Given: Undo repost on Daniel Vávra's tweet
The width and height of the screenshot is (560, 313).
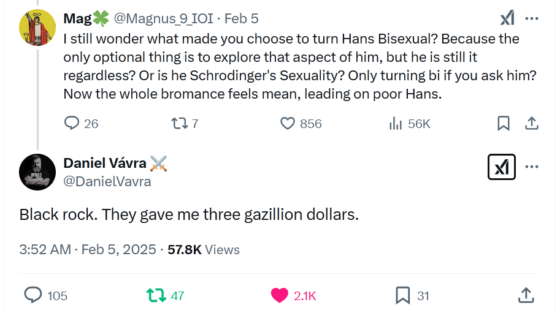Looking at the screenshot, I should (156, 295).
